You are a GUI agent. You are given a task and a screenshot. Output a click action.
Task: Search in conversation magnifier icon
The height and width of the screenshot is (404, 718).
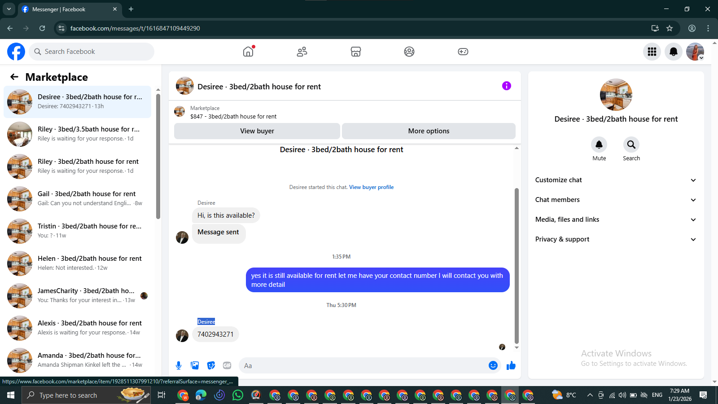coord(631,145)
